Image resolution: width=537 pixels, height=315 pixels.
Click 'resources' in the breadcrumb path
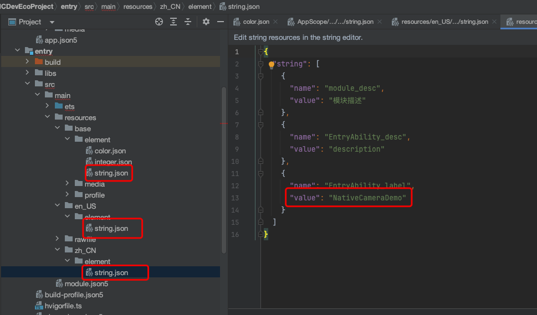pos(138,7)
